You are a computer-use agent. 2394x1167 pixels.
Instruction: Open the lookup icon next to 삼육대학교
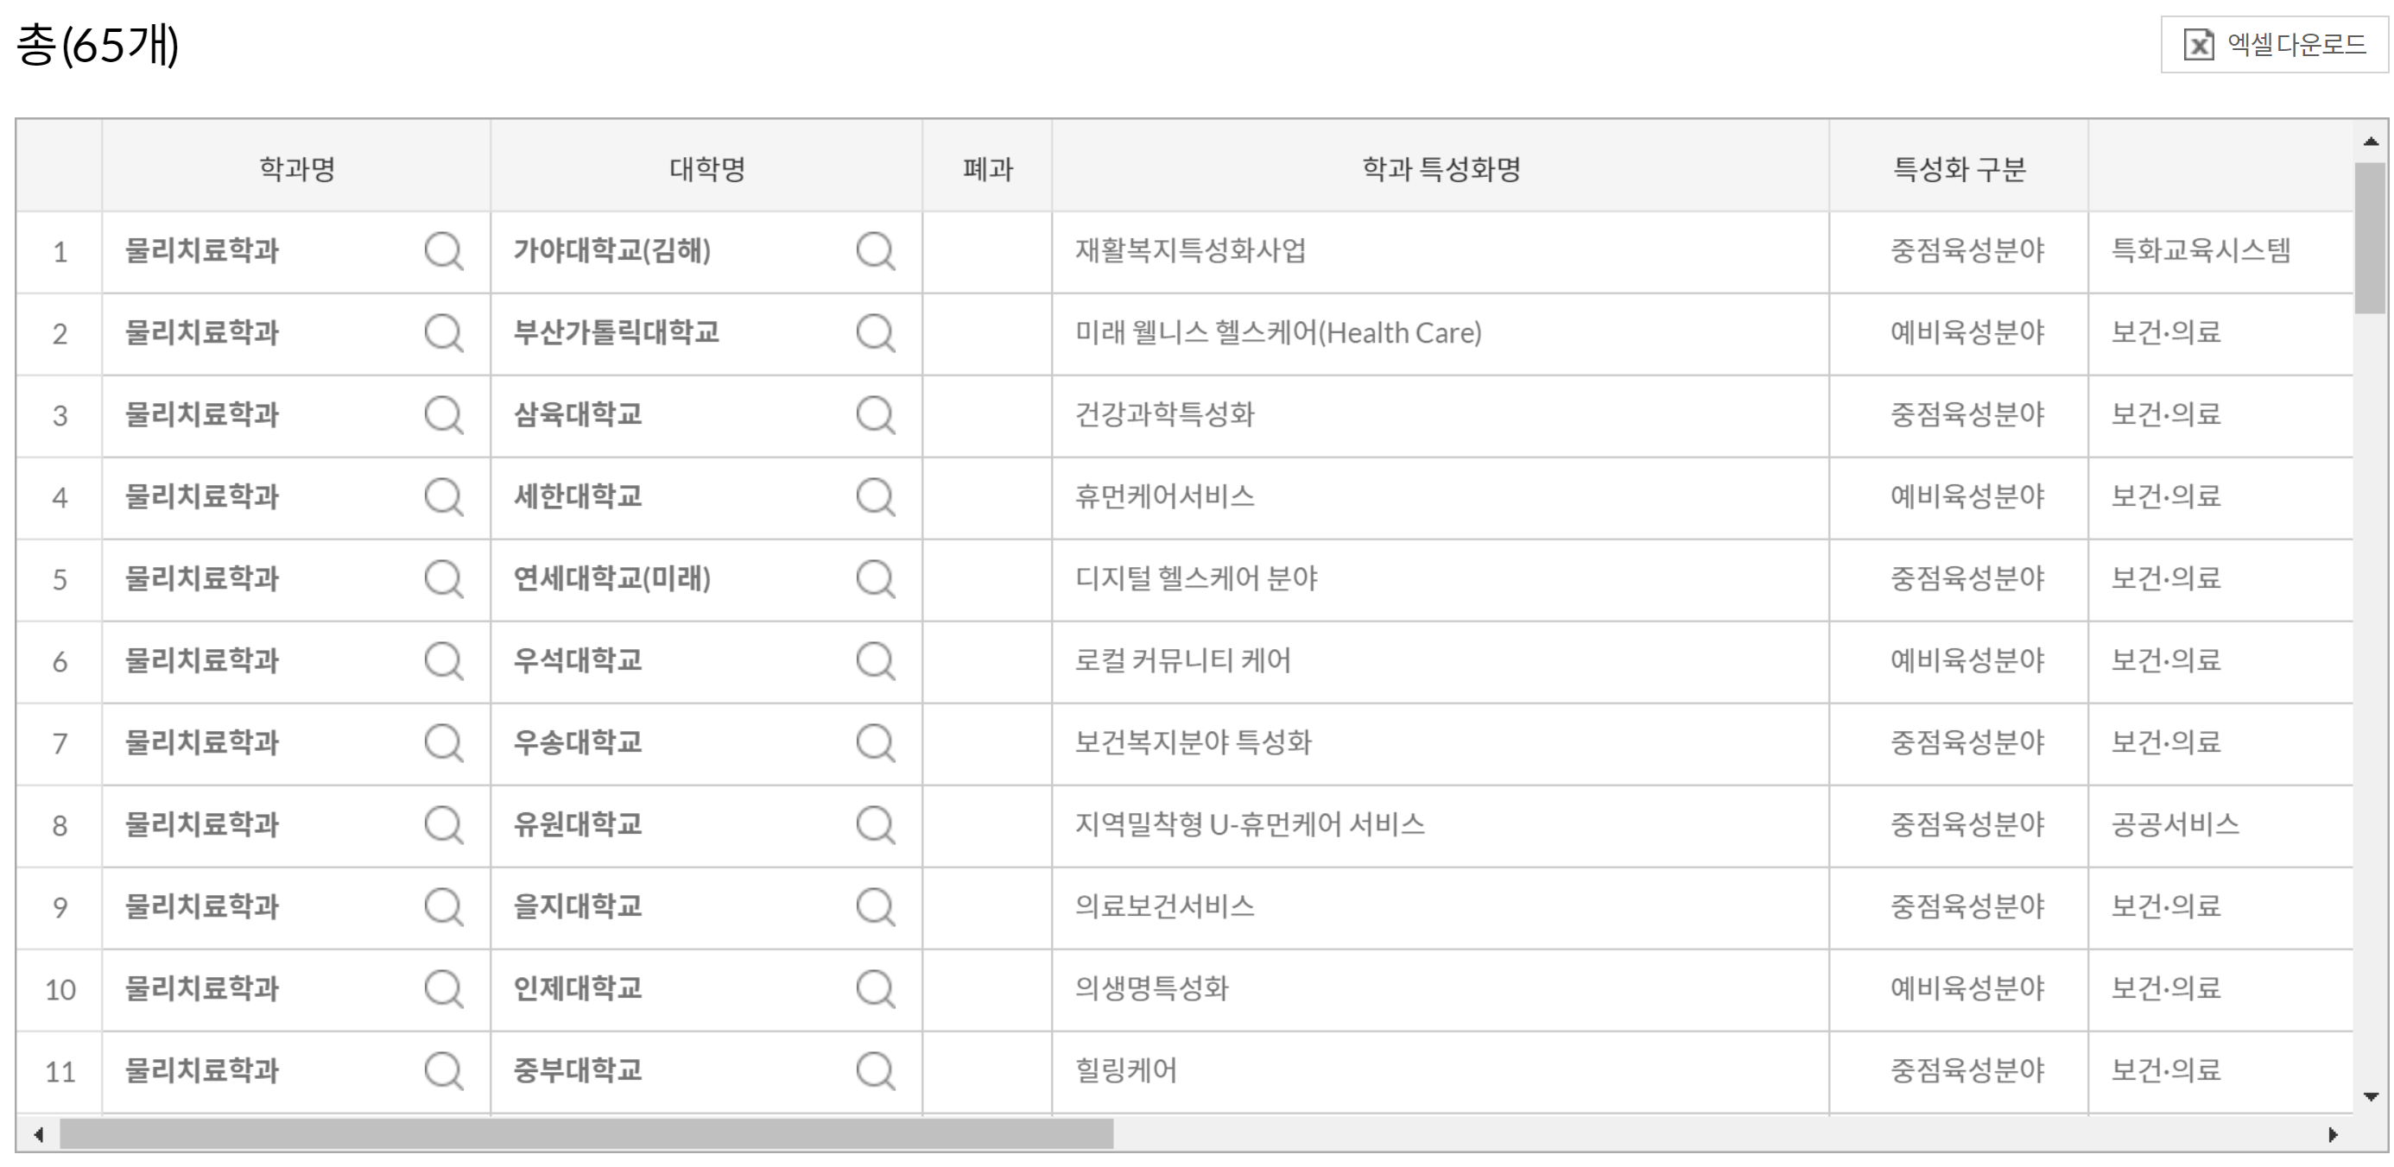[x=874, y=415]
